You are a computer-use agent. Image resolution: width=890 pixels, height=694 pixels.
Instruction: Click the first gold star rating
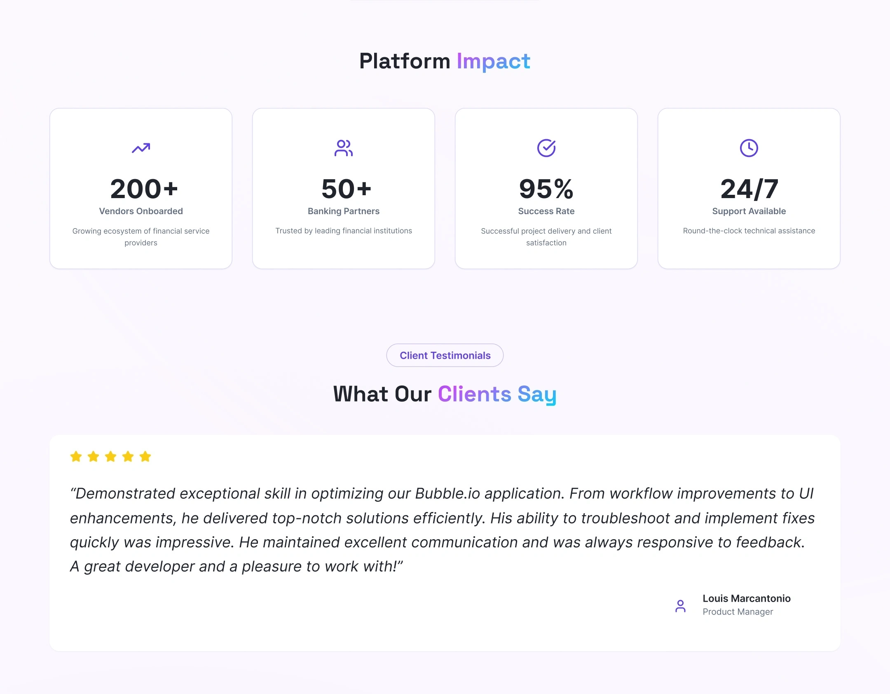click(x=76, y=456)
